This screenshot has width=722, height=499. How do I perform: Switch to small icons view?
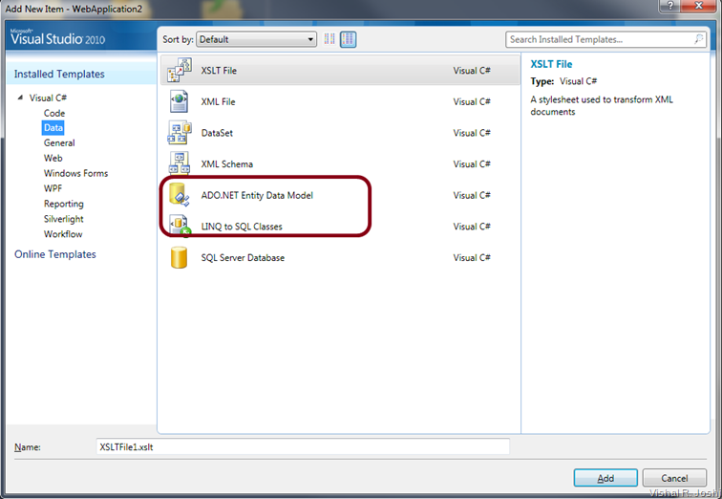click(x=329, y=39)
